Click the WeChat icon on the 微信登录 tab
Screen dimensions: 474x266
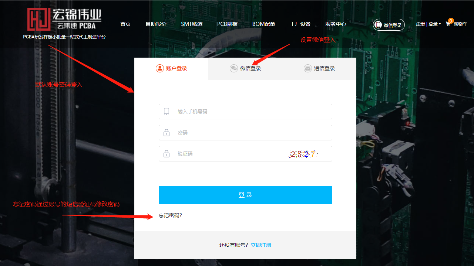[x=234, y=68]
